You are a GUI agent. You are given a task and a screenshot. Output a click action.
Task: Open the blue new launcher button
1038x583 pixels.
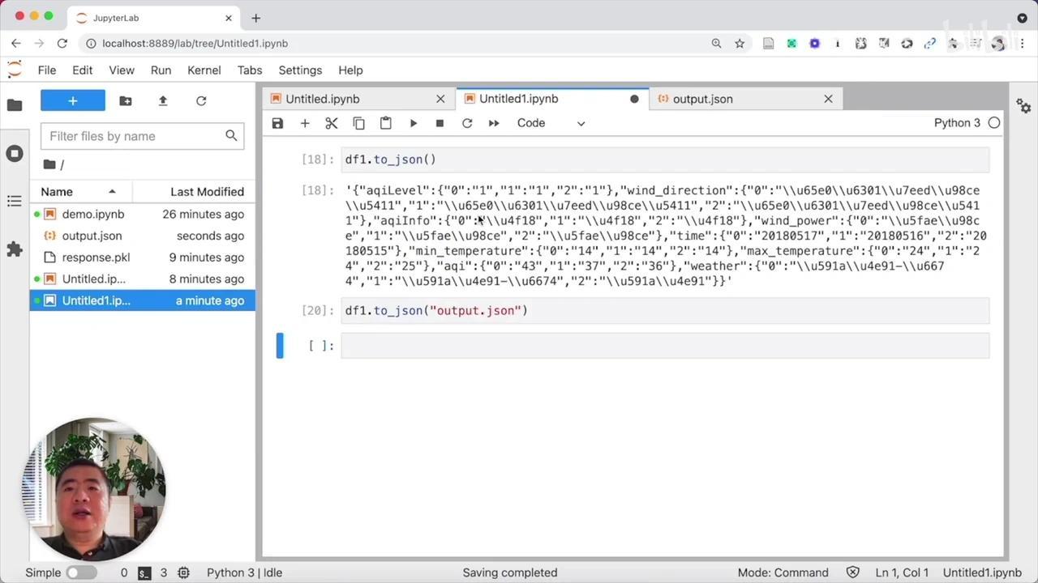(x=73, y=100)
